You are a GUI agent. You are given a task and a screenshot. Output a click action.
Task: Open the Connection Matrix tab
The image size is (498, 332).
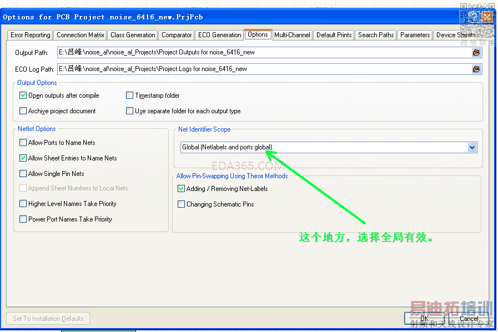coord(81,35)
